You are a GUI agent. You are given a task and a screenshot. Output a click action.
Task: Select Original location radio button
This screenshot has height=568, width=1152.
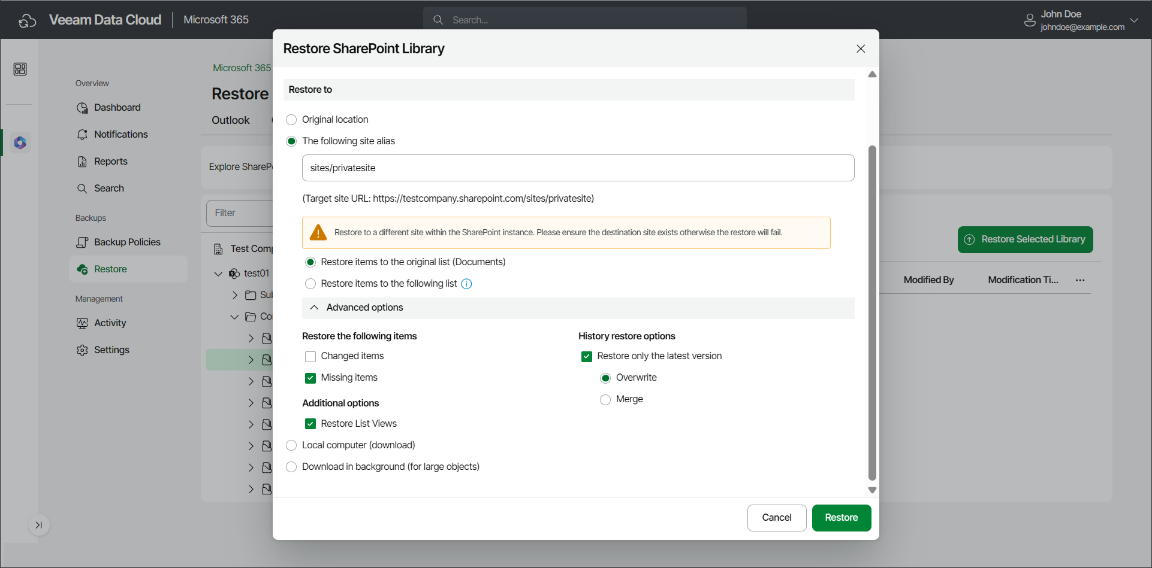pos(291,120)
